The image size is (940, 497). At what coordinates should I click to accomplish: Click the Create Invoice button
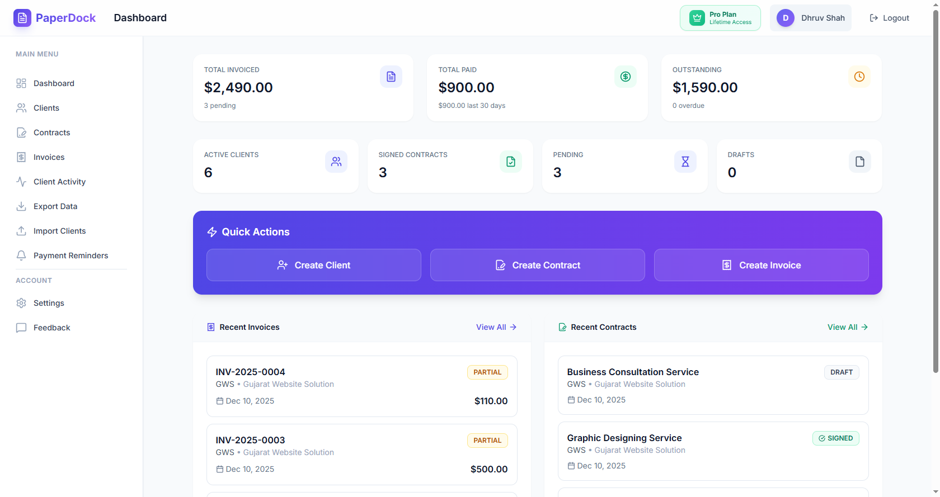click(x=762, y=265)
